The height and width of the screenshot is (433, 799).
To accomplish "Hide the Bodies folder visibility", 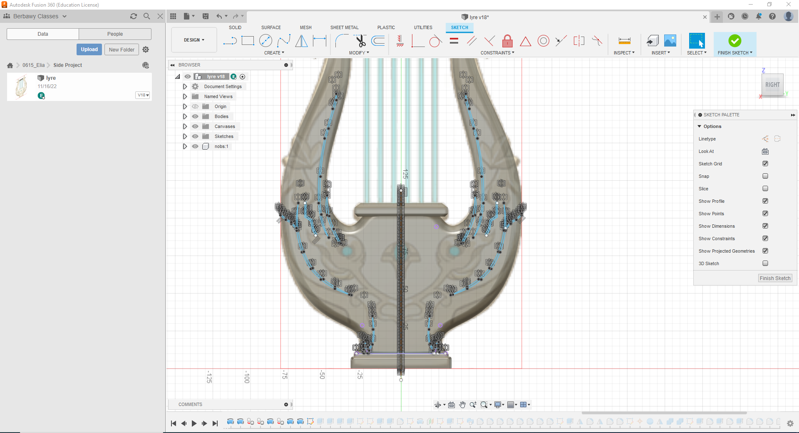I will click(x=195, y=116).
